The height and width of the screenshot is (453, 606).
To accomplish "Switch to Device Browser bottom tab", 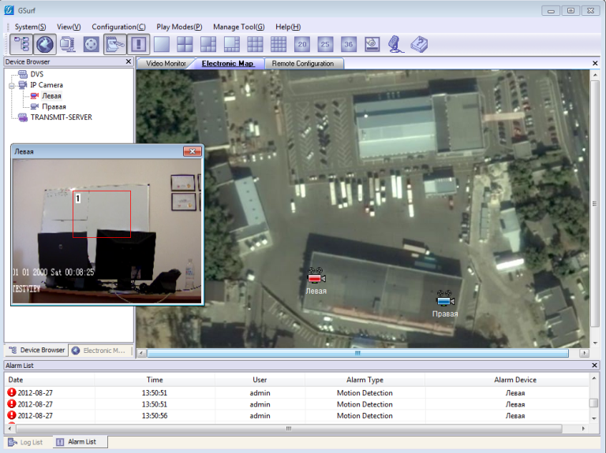I will (x=37, y=350).
